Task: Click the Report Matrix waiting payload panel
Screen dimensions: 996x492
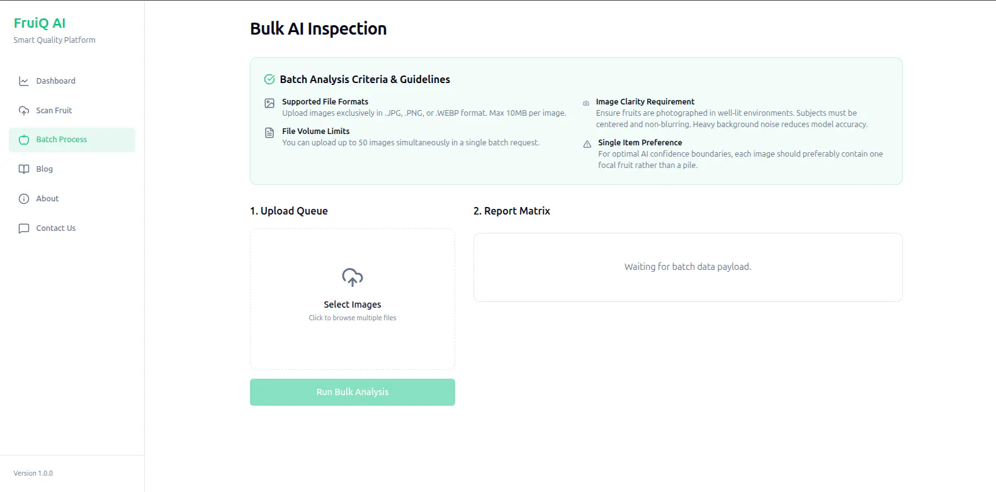Action: [x=688, y=267]
